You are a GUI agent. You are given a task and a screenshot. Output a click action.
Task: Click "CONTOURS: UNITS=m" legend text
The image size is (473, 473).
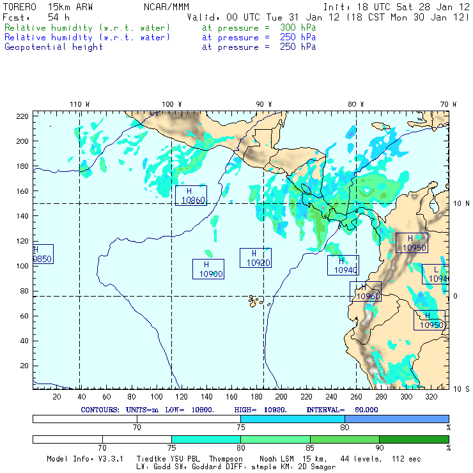pyautogui.click(x=120, y=410)
